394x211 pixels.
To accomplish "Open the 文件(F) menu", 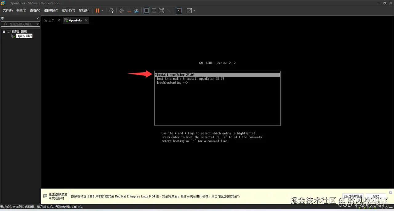I will pos(8,10).
